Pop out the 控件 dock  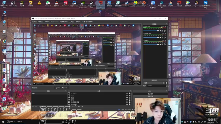click(x=167, y=91)
